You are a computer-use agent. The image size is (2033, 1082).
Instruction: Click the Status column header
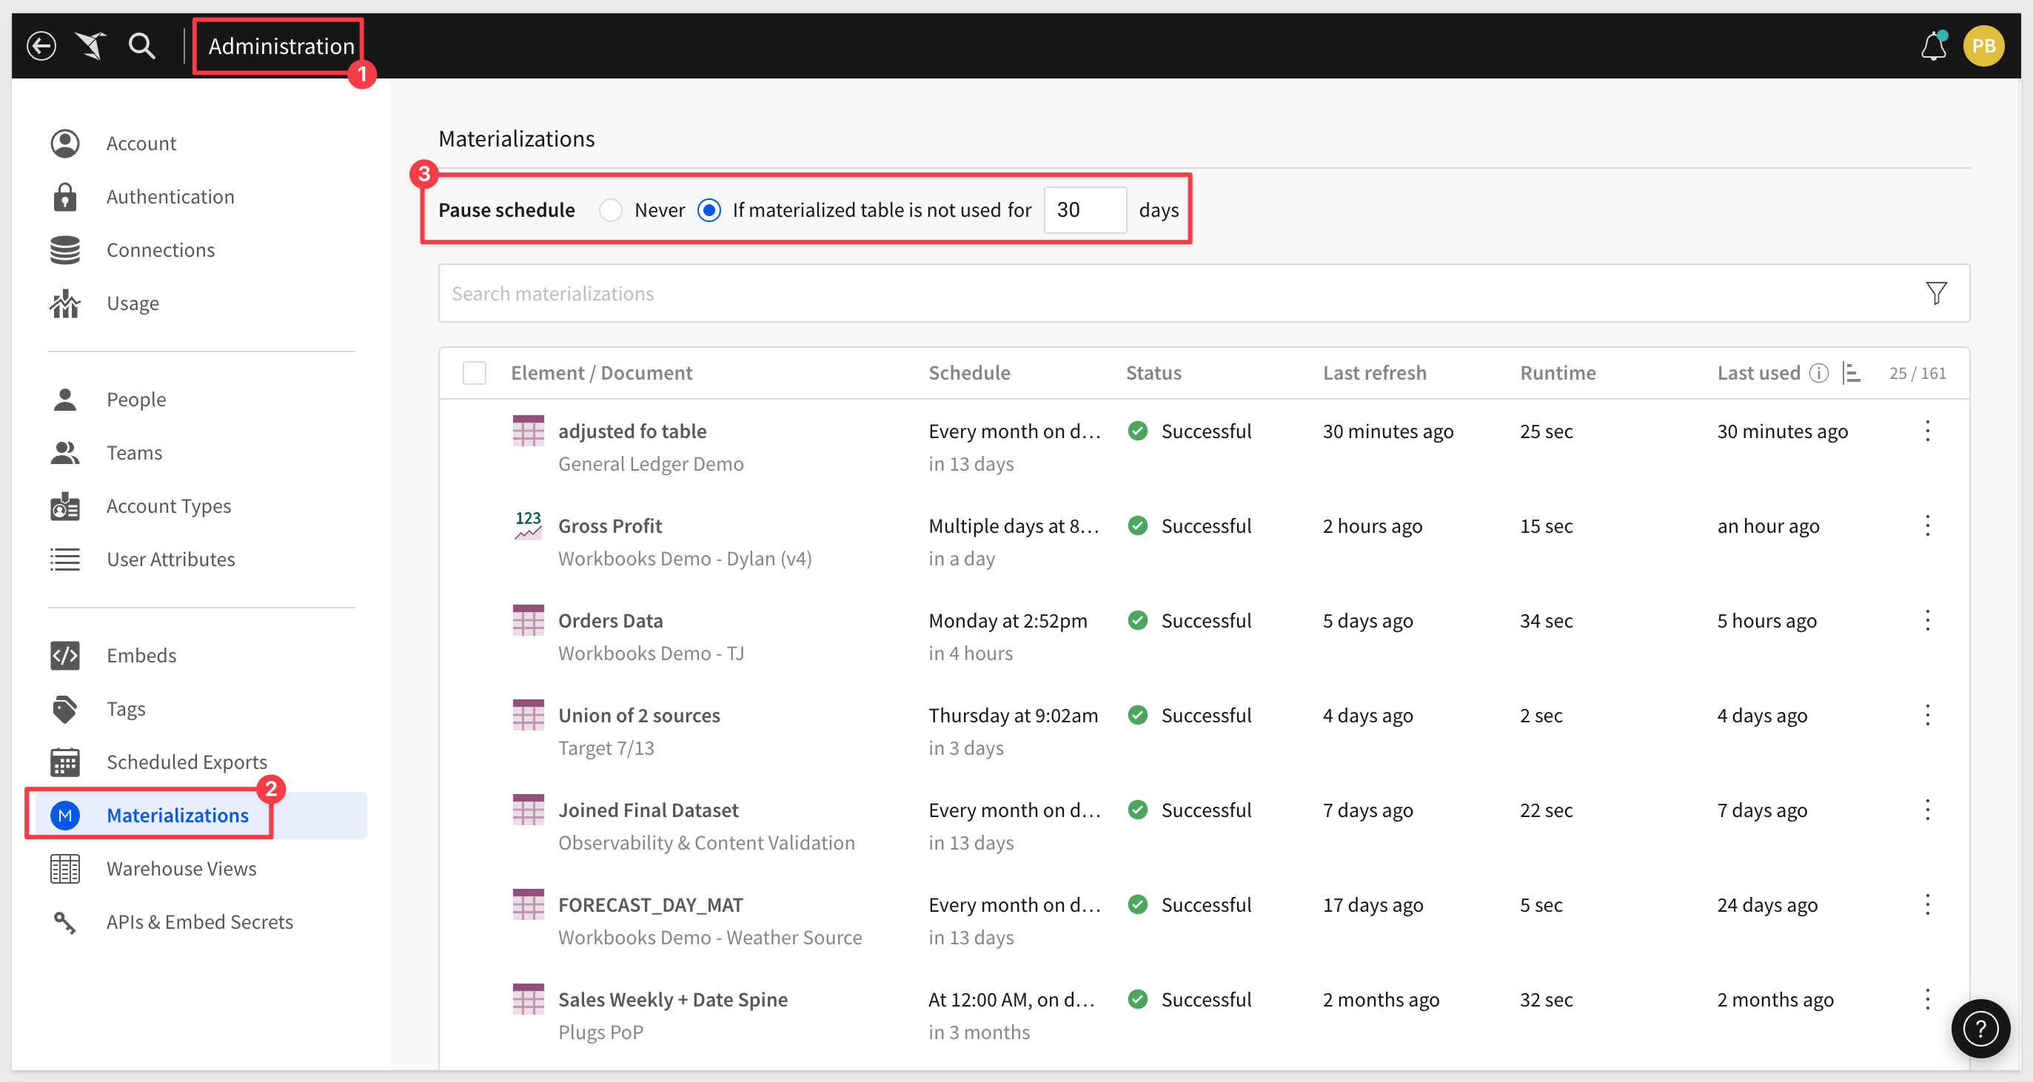click(1153, 373)
